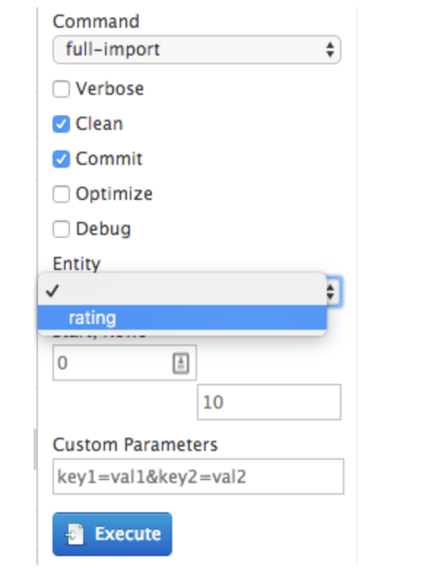429x575 pixels.
Task: Choose the blank checked entity option
Action: click(182, 291)
